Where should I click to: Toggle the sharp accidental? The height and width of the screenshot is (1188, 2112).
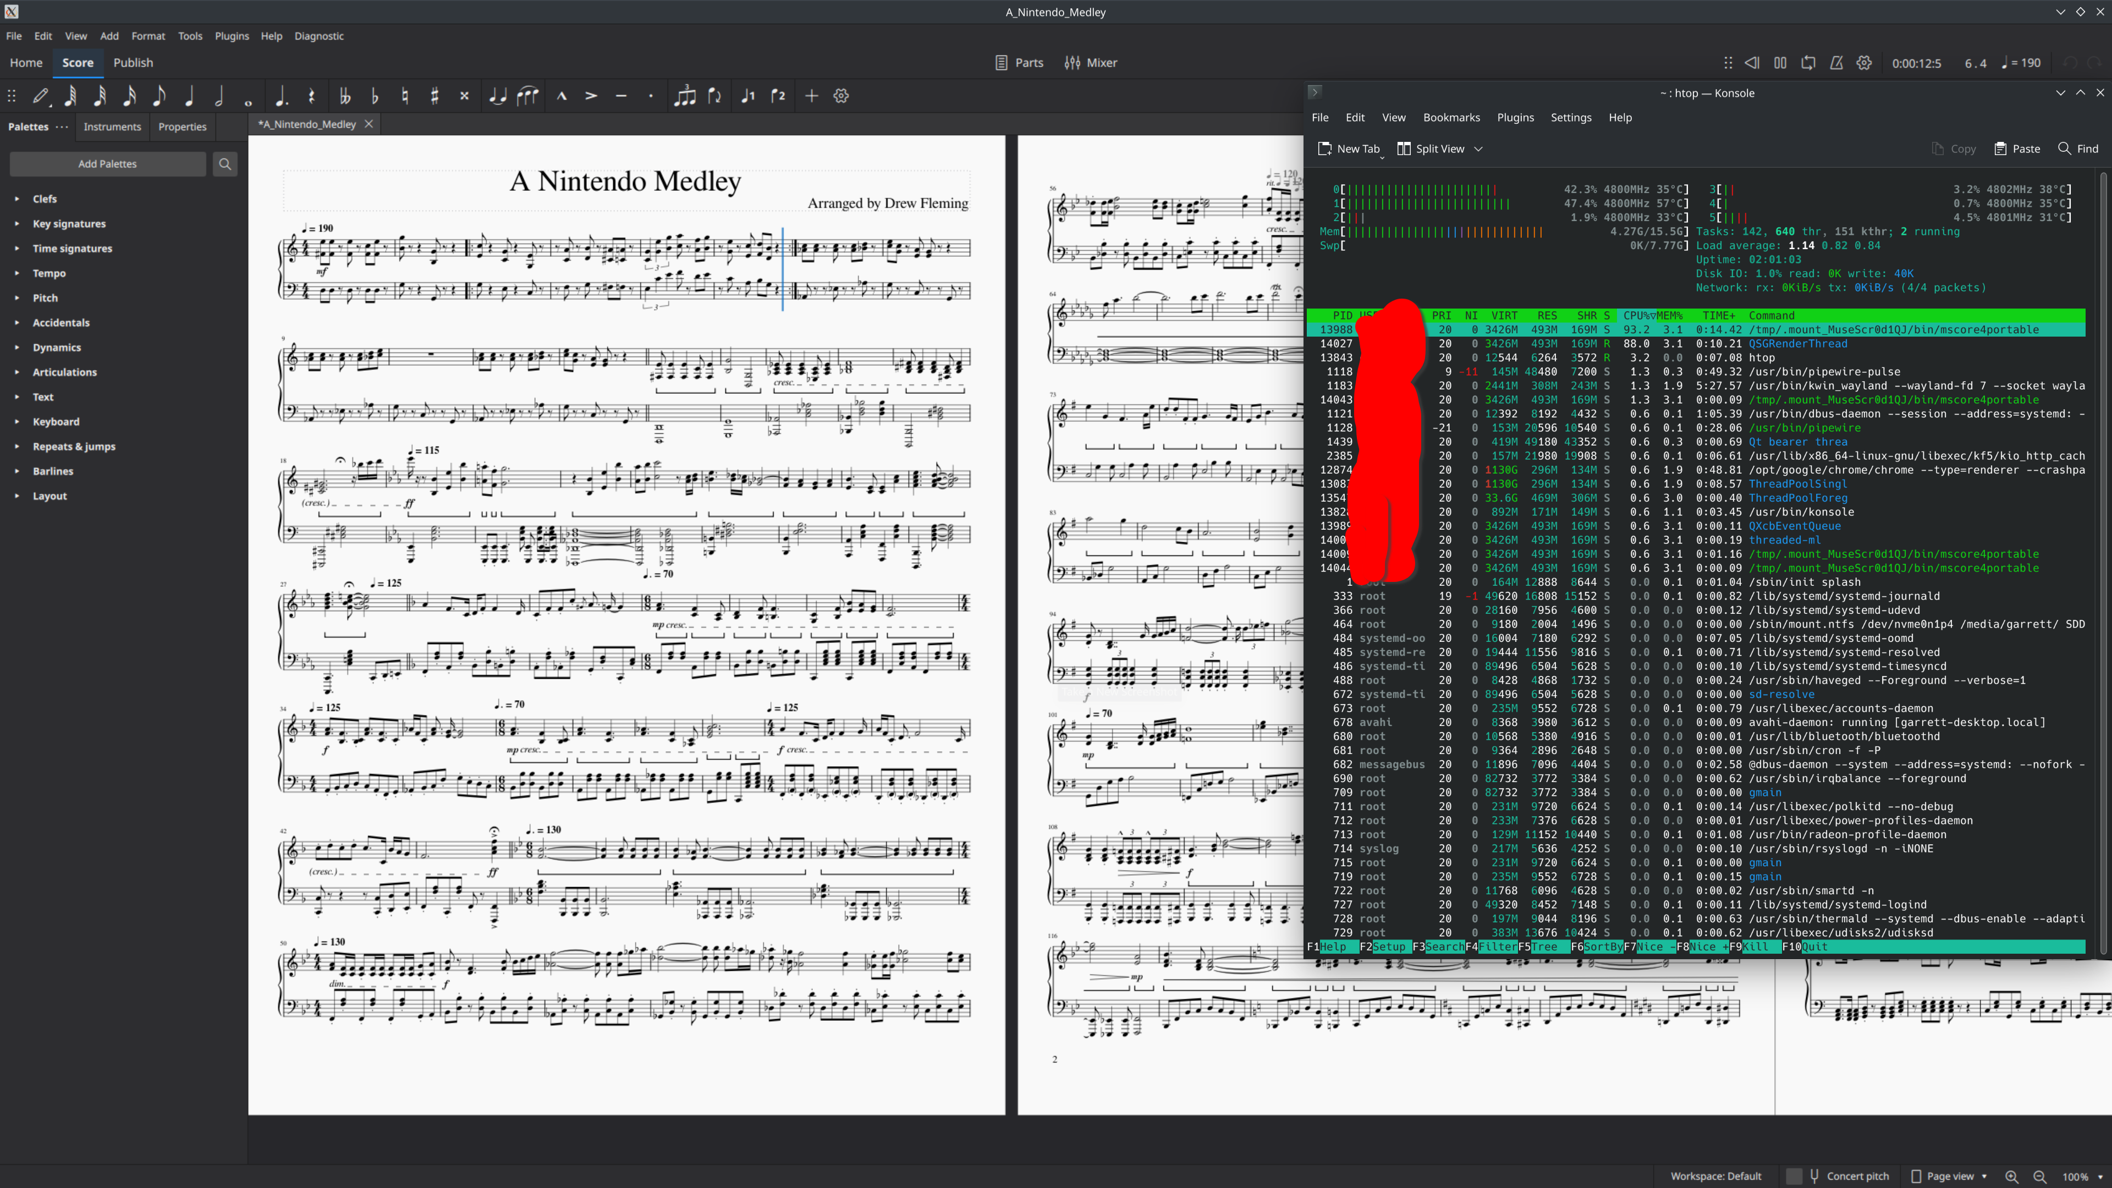(x=435, y=96)
